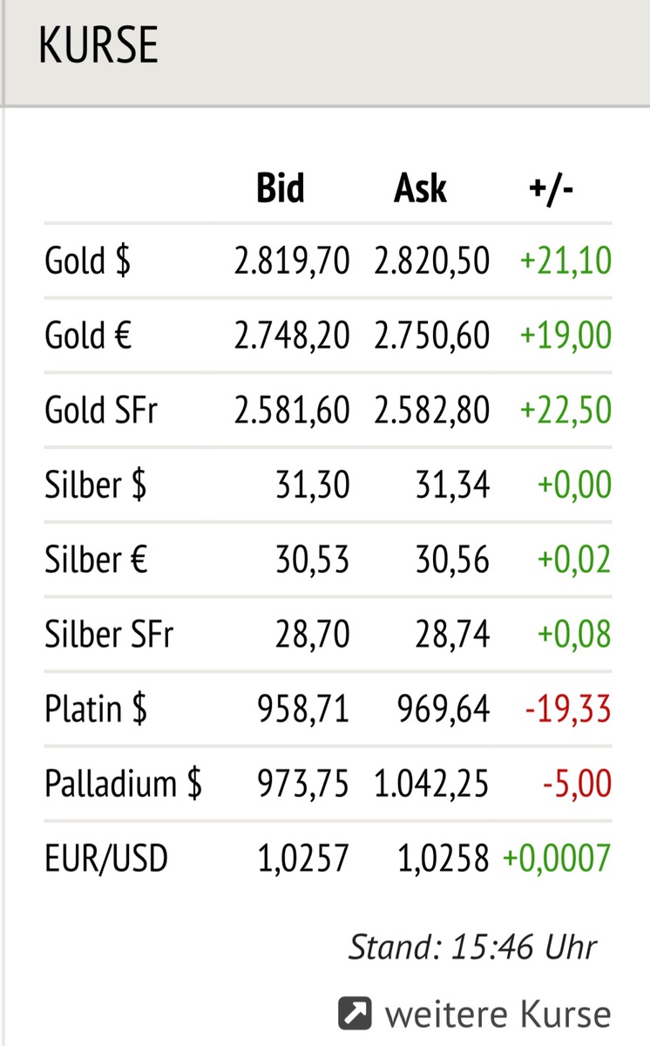Click the EUR/USD change value +0,0007
The height and width of the screenshot is (1046, 650).
[557, 859]
